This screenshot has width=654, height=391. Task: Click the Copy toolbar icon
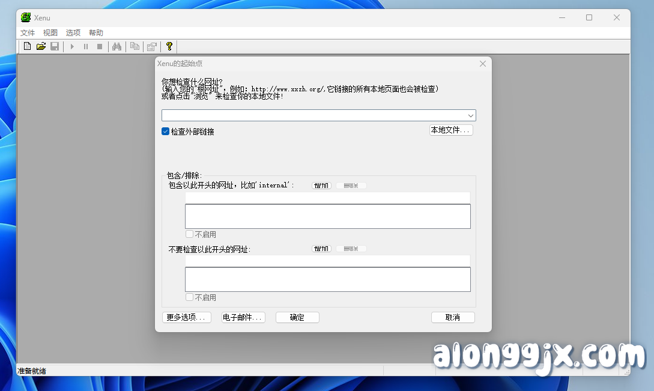click(x=135, y=46)
